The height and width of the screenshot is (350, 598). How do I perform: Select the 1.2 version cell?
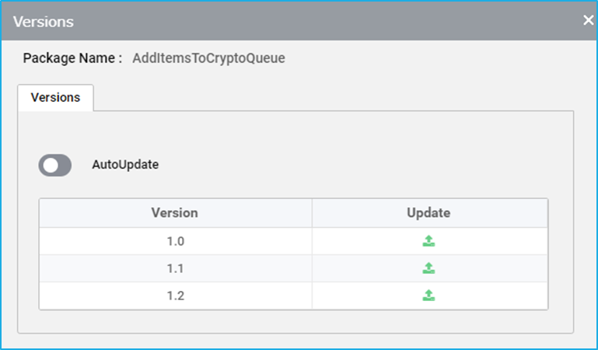click(x=176, y=296)
